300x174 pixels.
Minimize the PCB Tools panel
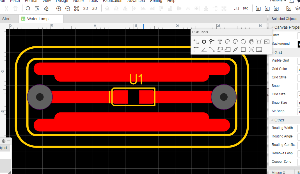(269, 32)
